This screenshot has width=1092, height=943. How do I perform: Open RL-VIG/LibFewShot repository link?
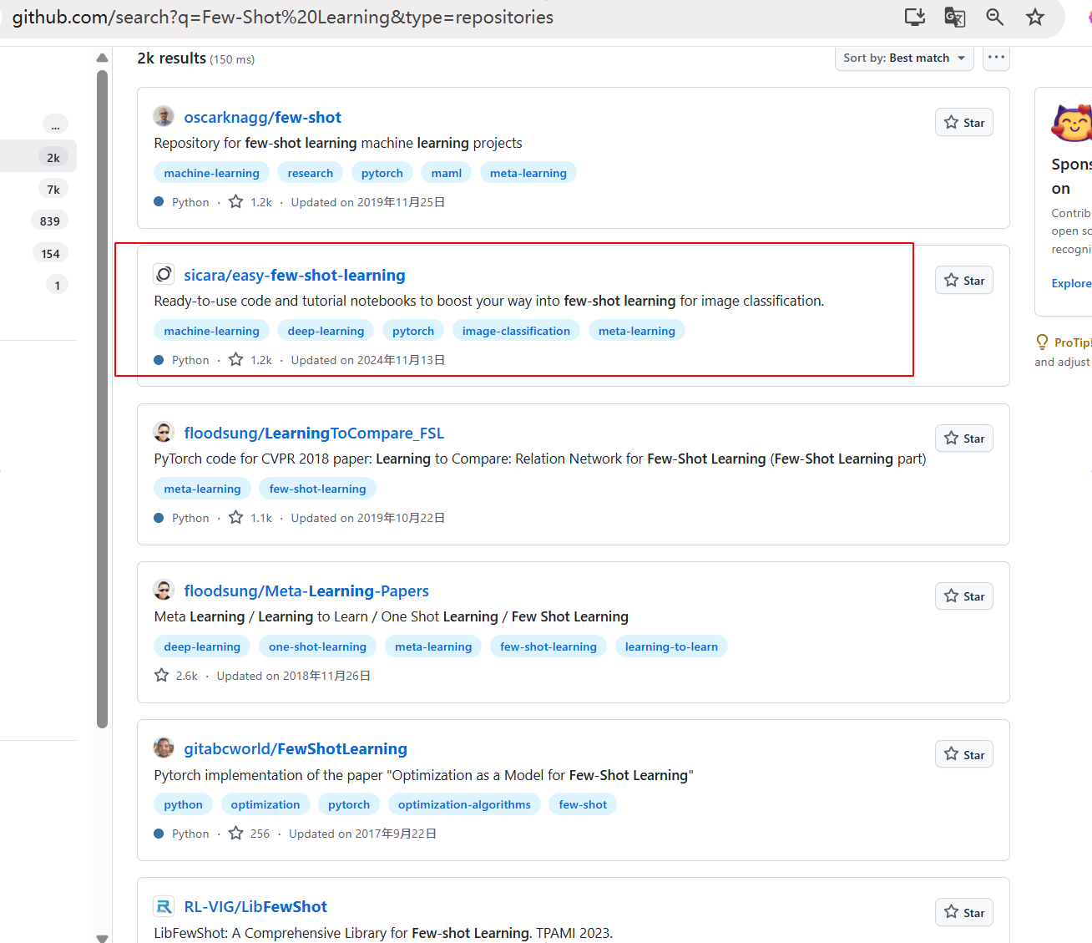255,906
